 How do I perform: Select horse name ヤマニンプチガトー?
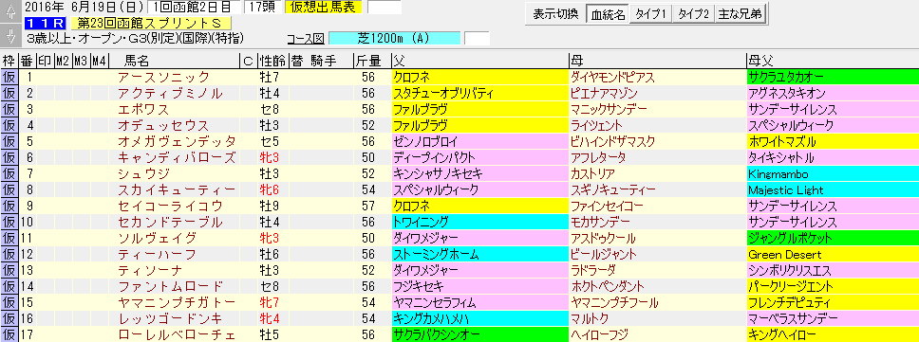[x=177, y=303]
